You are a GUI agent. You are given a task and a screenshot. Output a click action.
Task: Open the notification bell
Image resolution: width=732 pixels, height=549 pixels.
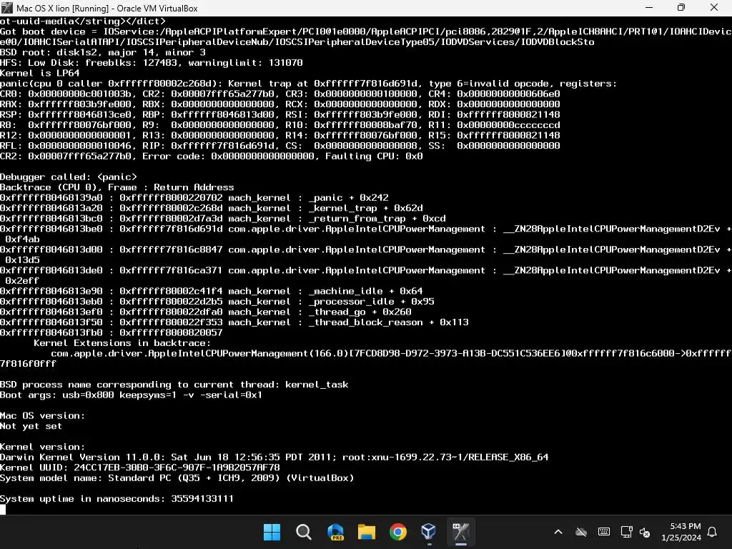point(713,532)
